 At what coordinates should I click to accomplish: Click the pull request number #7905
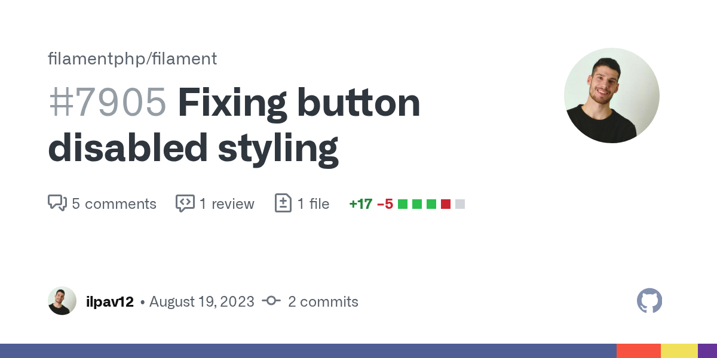point(107,102)
